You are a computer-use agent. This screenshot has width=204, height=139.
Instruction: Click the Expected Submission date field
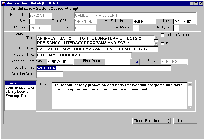tap(60, 62)
